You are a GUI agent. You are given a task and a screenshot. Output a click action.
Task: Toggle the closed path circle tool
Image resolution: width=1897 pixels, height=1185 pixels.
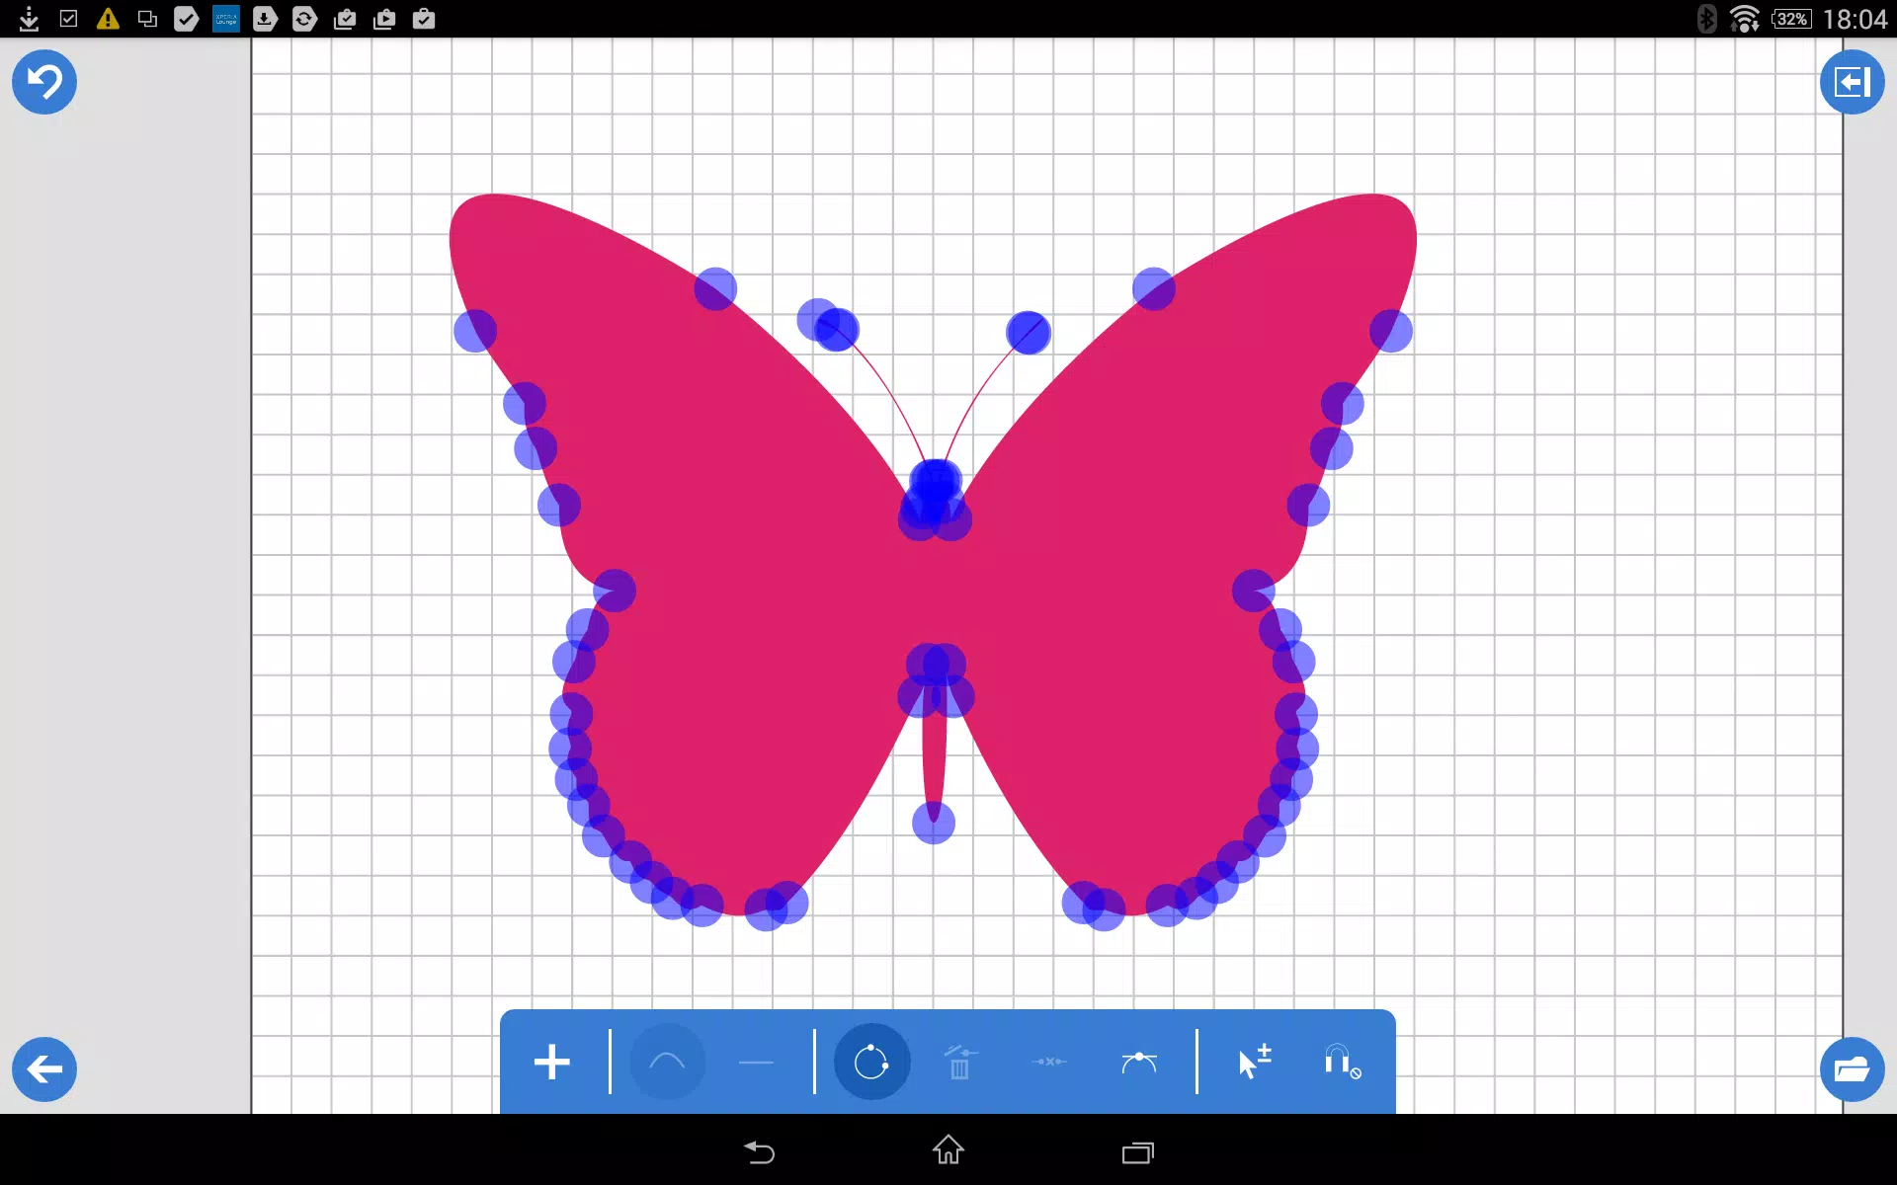coord(871,1063)
